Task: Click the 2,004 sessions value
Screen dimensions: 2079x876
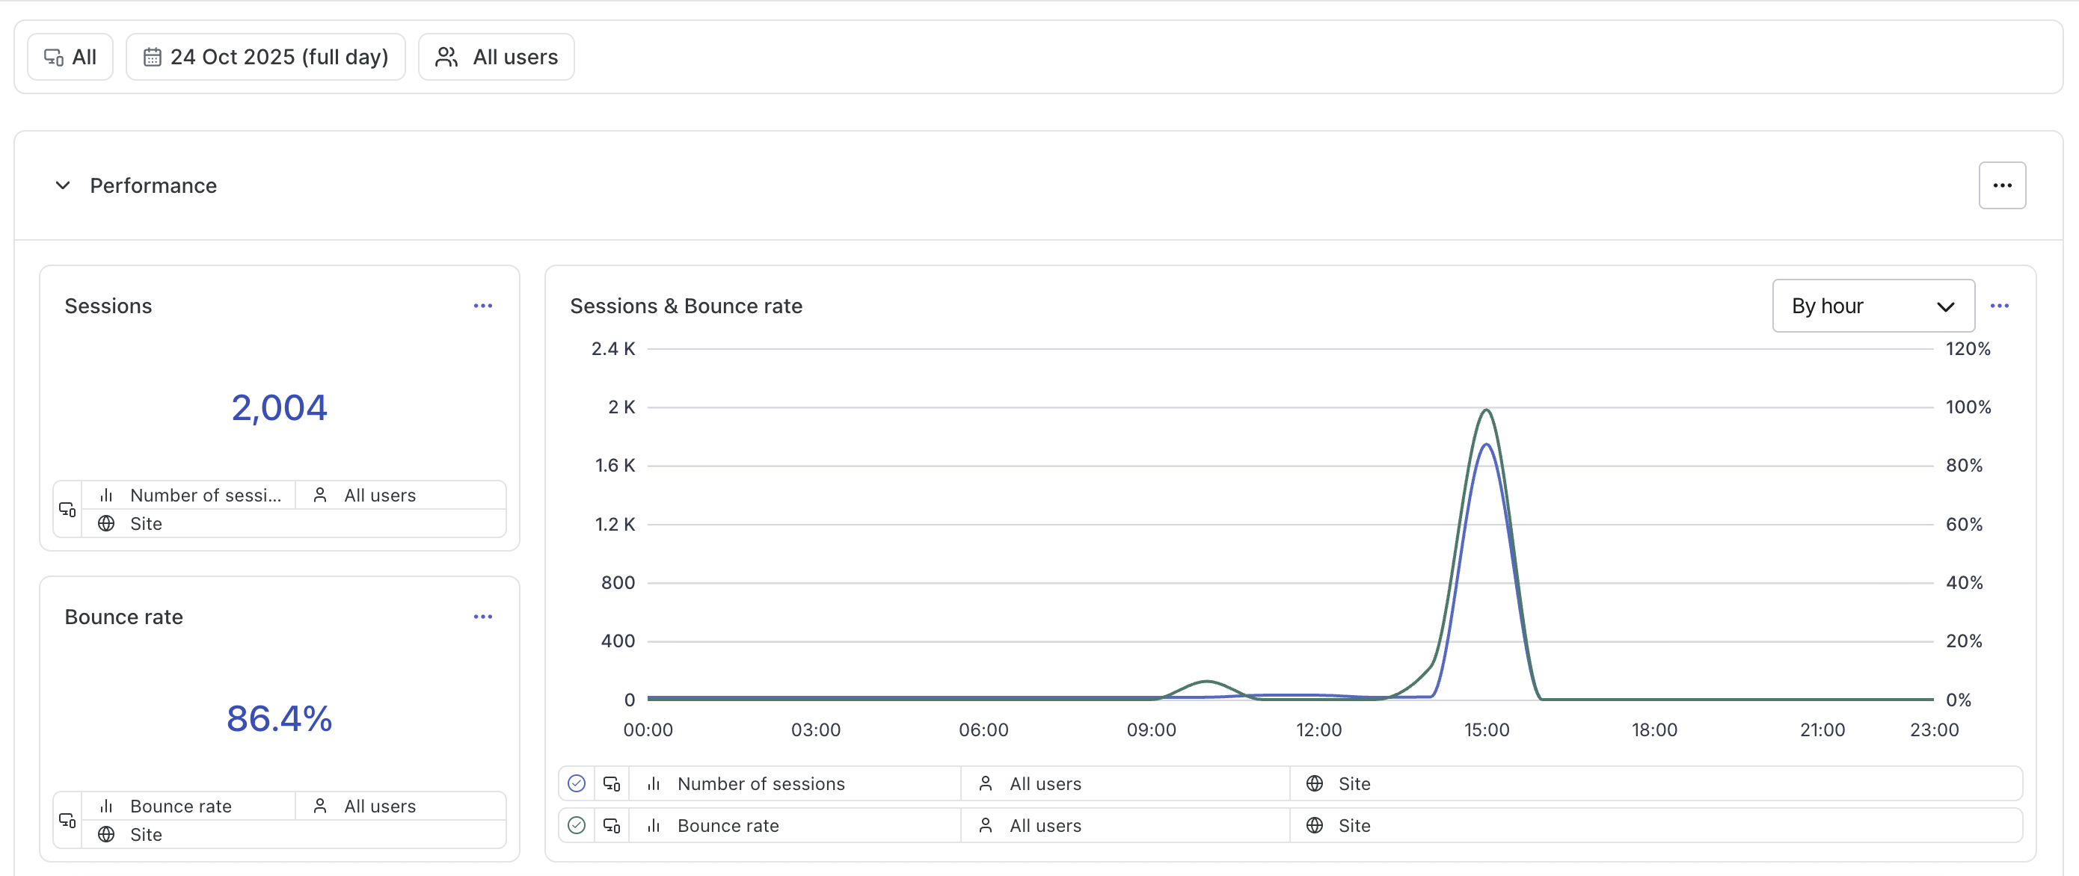Action: tap(279, 408)
